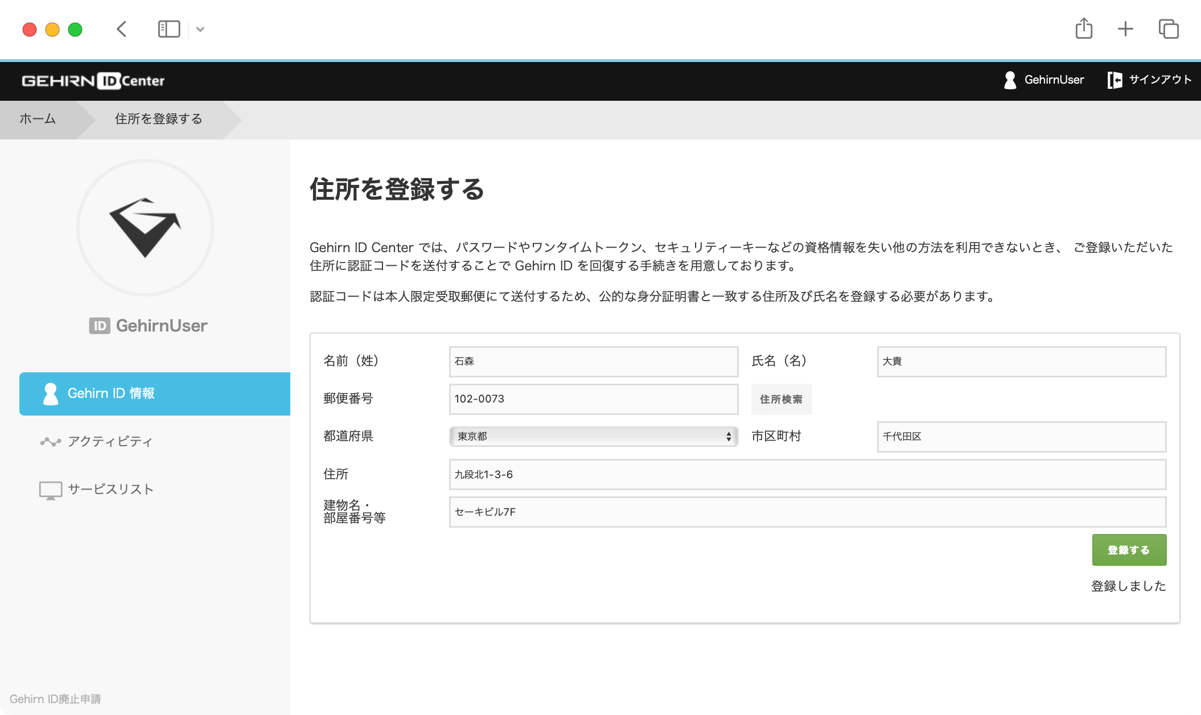Toggle the browser sidebar icon
This screenshot has width=1201, height=715.
click(x=168, y=29)
